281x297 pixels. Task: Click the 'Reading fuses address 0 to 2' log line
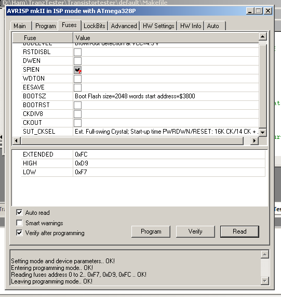pos(78,275)
